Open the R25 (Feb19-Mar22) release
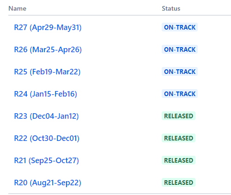The height and width of the screenshot is (195, 231). [x=47, y=72]
